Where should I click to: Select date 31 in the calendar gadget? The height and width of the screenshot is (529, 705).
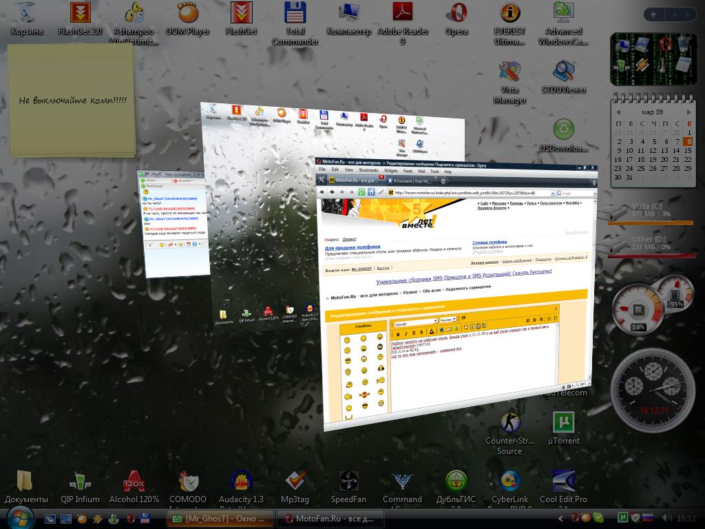coord(629,177)
